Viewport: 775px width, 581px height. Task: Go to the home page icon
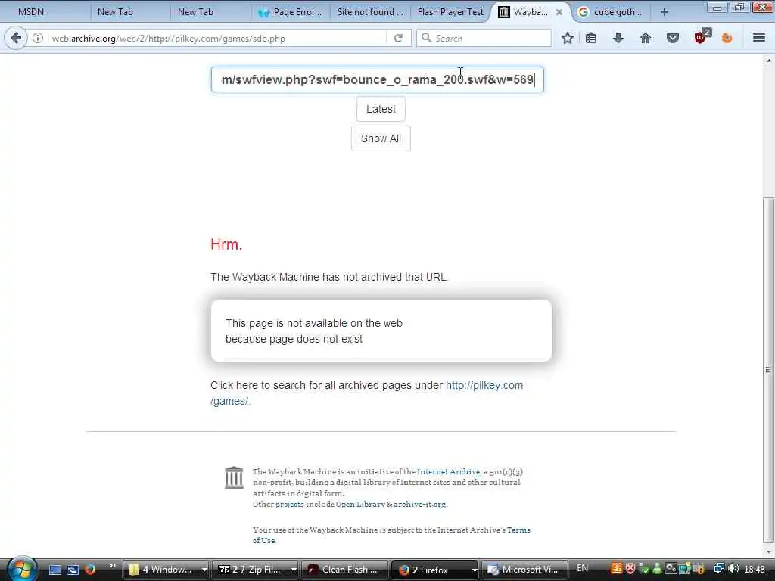(645, 38)
